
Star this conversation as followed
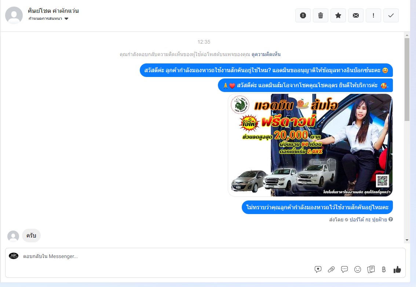[x=338, y=15]
